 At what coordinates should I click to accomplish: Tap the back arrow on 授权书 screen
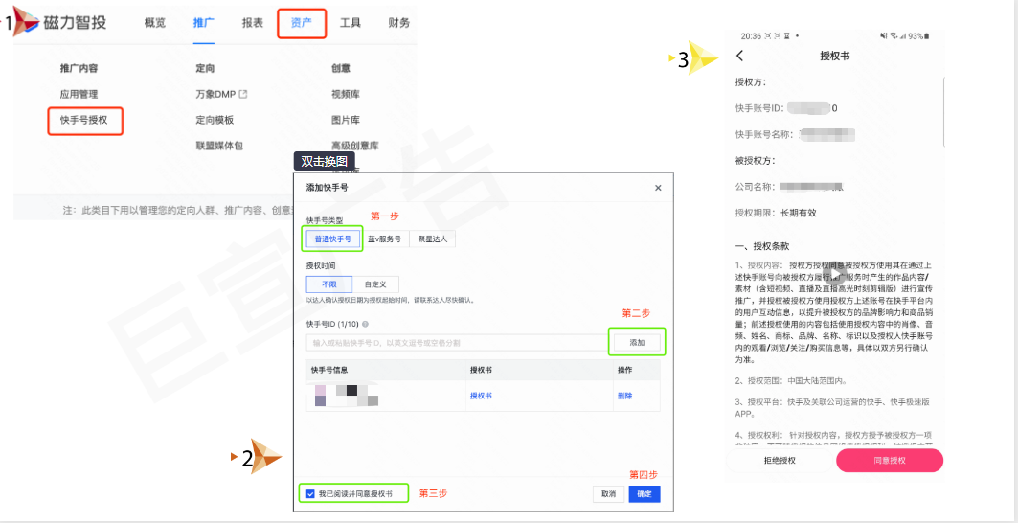pos(740,56)
